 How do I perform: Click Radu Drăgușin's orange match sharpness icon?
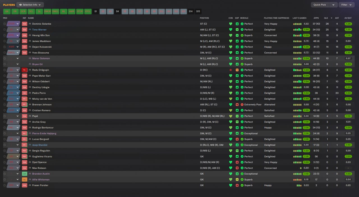click(x=237, y=70)
